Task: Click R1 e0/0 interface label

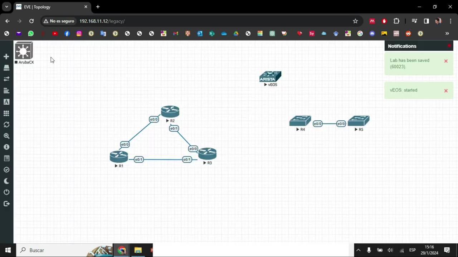Action: pos(125,145)
